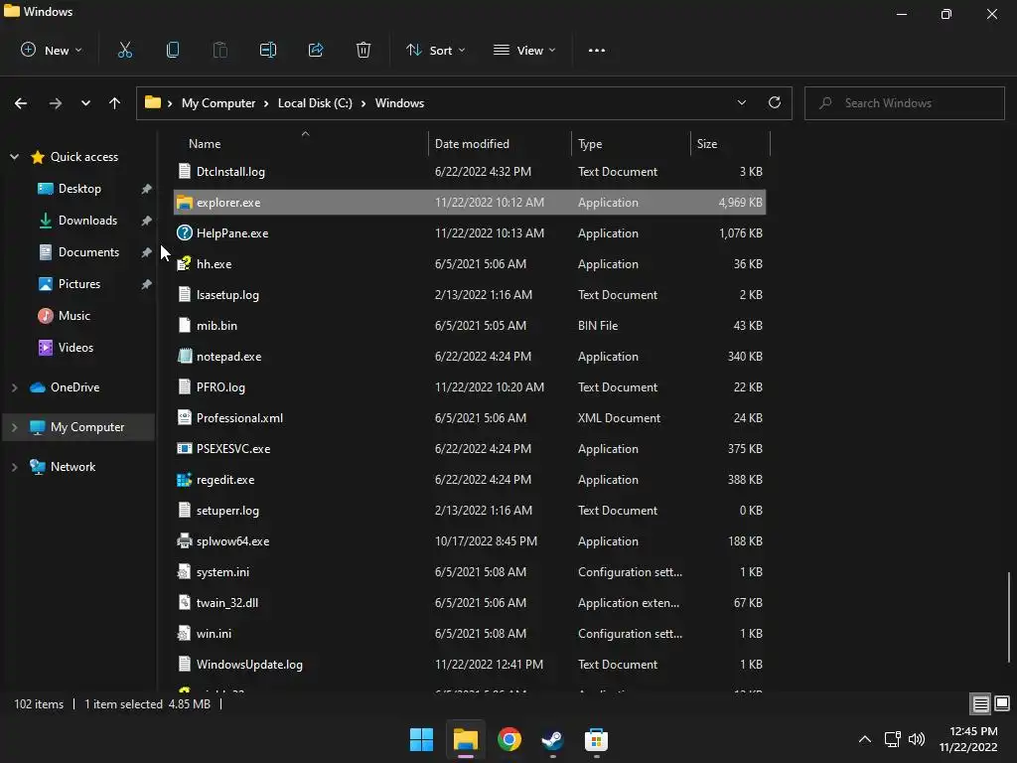Expand the Network tree node
Screen dimensions: 1017x763
[14, 467]
